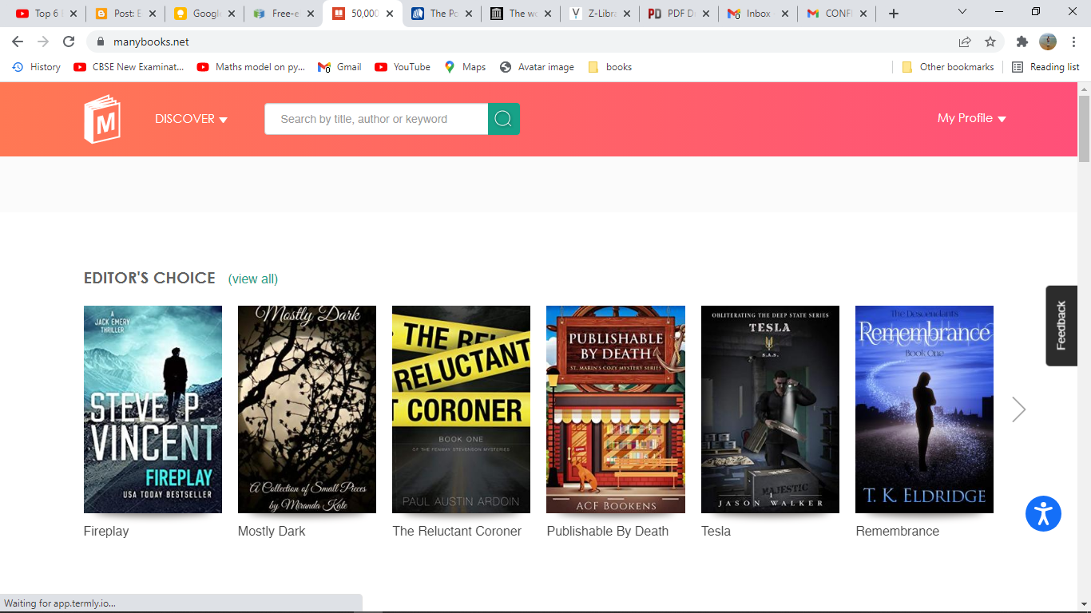Open the Other bookmarks folder

point(948,67)
